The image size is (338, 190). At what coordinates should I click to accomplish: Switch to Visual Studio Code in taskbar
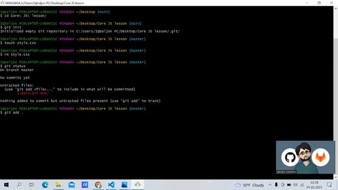pyautogui.click(x=111, y=185)
